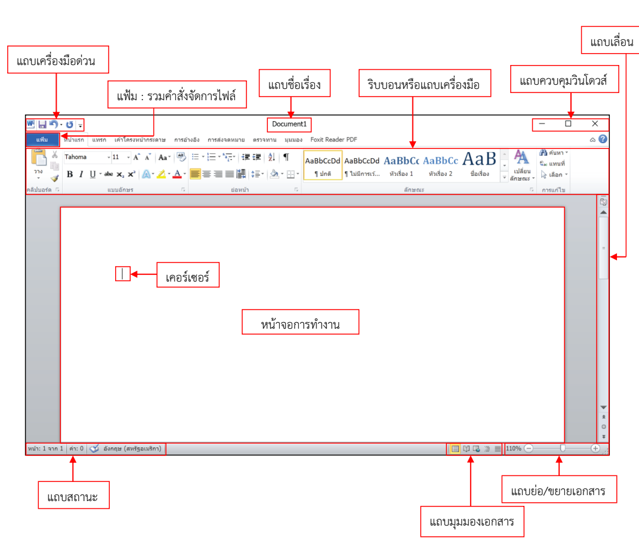This screenshot has width=639, height=547.
Task: Expand the ค้นหา (Find) dropdown arrow
Action: [566, 153]
